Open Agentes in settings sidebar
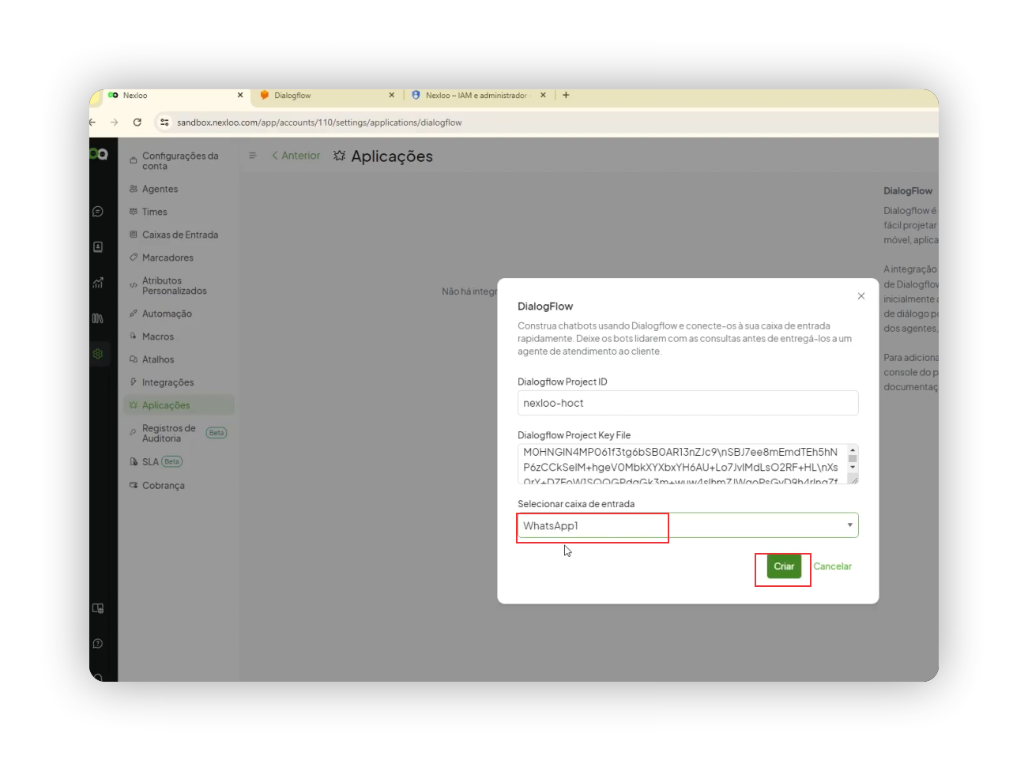The image size is (1028, 771). 160,189
